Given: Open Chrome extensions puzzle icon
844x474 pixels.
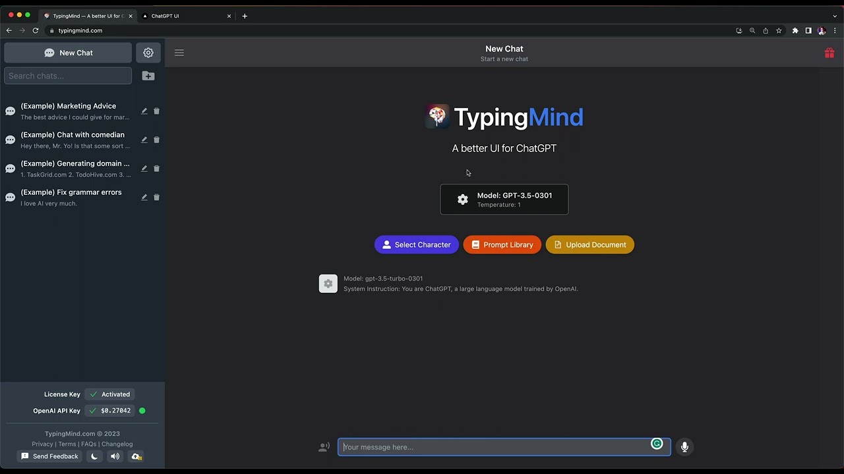Looking at the screenshot, I should [x=795, y=30].
